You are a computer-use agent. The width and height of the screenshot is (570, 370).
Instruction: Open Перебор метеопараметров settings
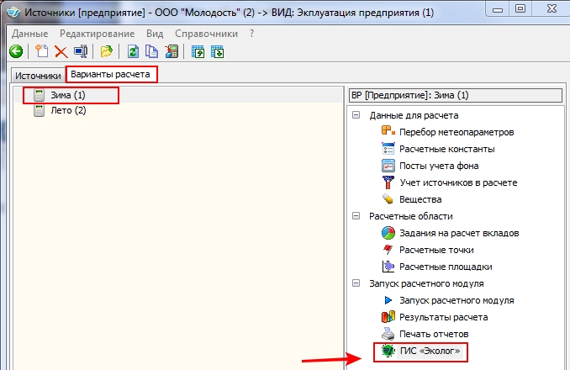coord(457,132)
